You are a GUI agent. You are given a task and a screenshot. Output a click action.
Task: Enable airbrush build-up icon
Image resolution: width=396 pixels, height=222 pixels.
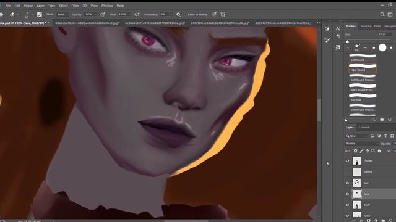click(137, 15)
